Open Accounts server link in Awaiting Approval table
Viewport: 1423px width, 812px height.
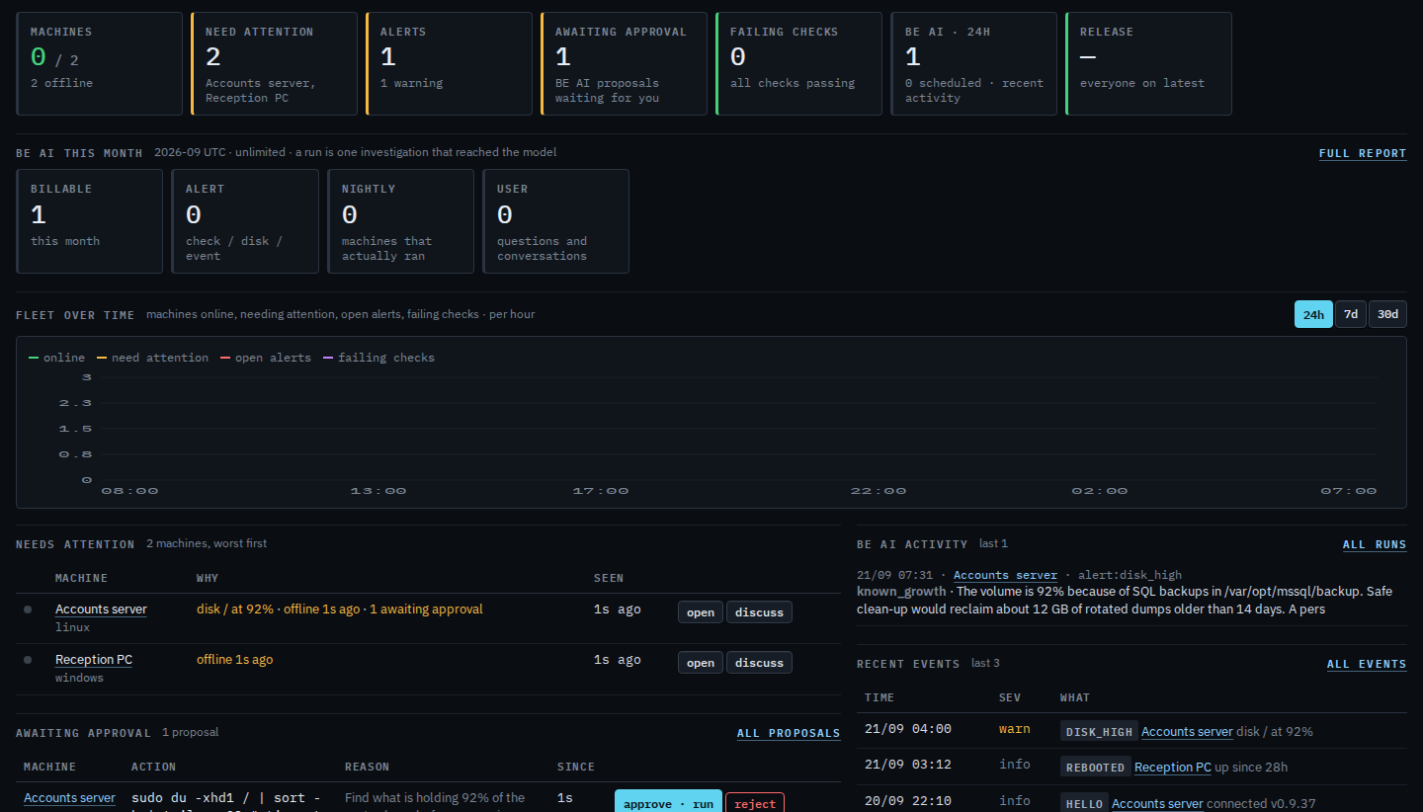click(69, 798)
